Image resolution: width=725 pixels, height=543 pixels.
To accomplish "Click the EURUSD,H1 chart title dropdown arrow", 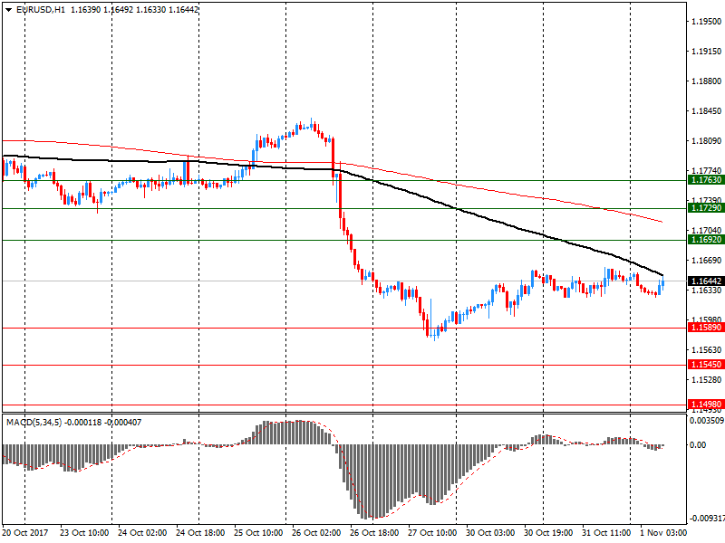I will click(x=8, y=10).
